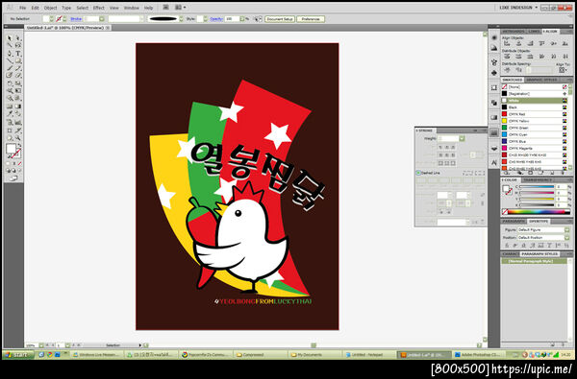577x379 pixels.
Task: Open the Effect menu
Action: (x=99, y=8)
